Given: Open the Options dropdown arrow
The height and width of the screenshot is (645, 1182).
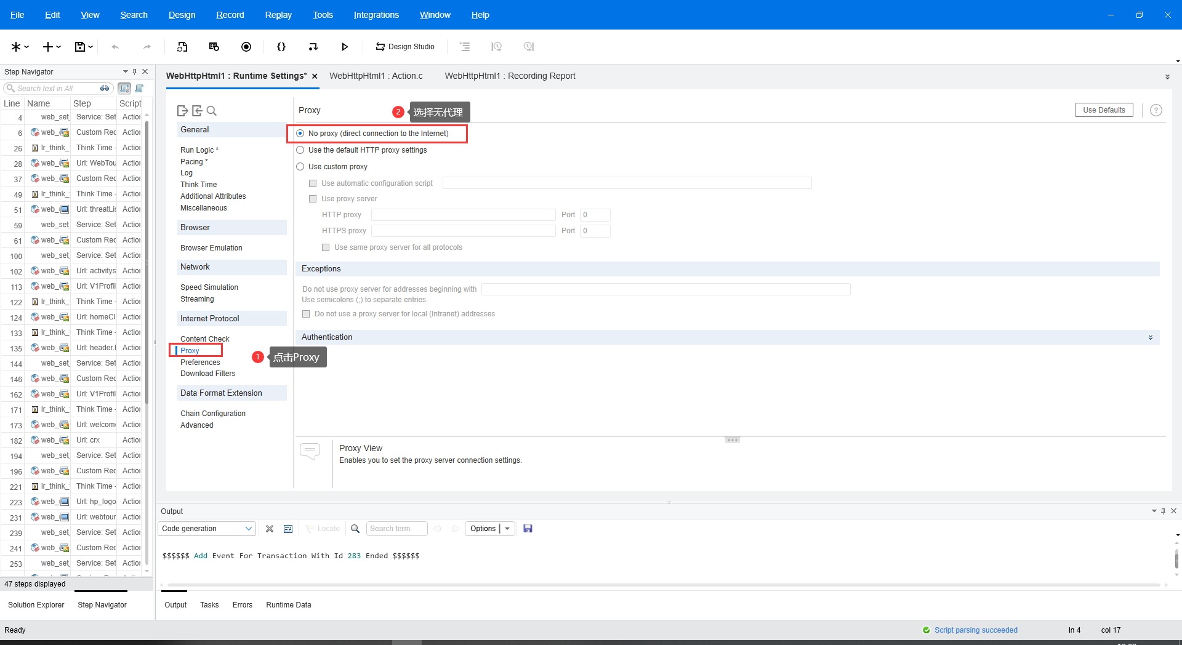Looking at the screenshot, I should tap(507, 529).
